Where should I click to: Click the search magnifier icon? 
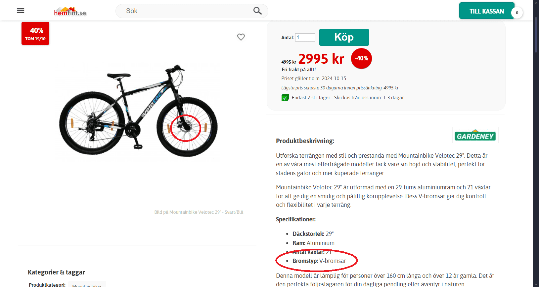(x=257, y=11)
